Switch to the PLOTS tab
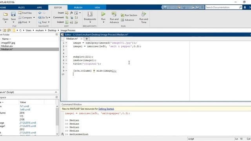The height and width of the screenshot is (141, 251). [21, 7]
